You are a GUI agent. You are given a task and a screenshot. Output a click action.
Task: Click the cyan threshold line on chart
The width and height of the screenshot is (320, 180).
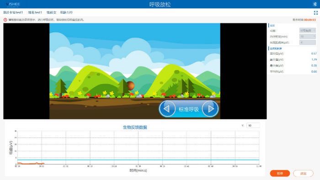coord(139,160)
